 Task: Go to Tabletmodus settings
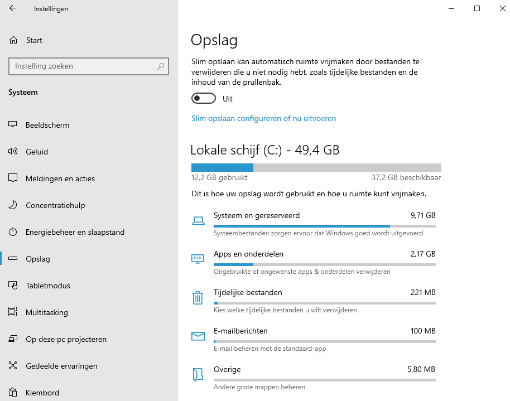pos(48,286)
